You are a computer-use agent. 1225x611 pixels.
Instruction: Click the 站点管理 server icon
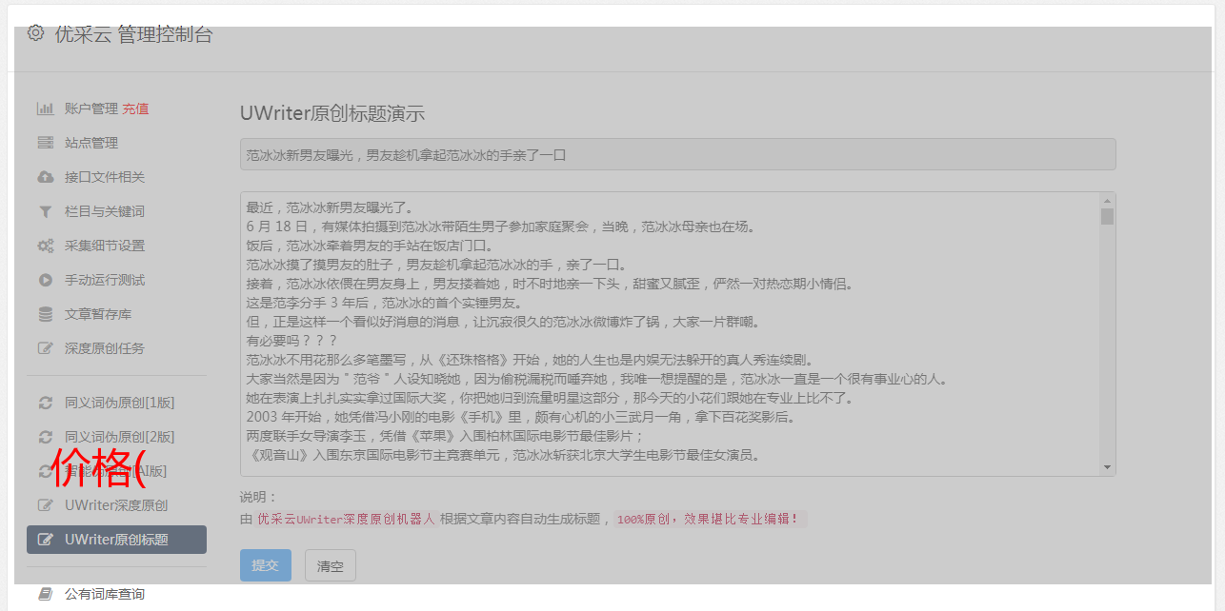pyautogui.click(x=45, y=143)
